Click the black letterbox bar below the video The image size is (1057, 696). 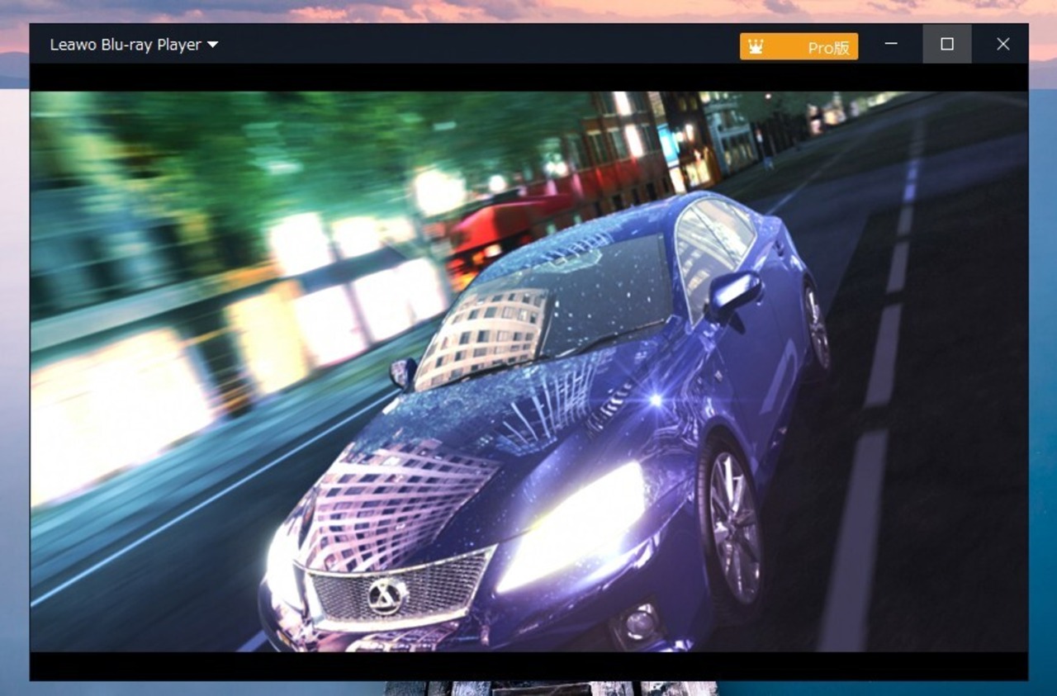528,665
